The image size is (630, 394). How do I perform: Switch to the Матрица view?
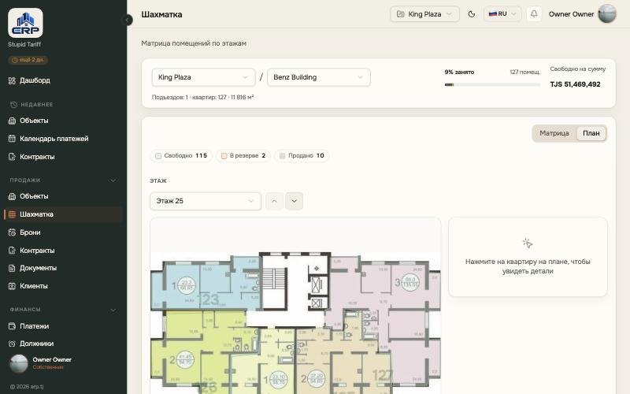click(x=554, y=133)
